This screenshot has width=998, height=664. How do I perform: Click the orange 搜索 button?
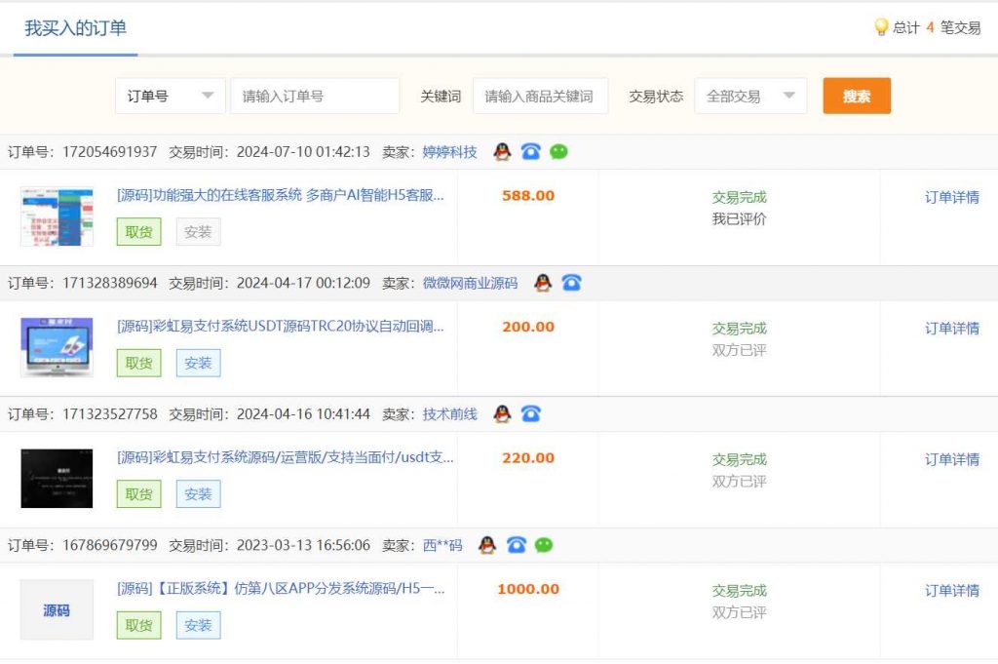click(x=857, y=97)
